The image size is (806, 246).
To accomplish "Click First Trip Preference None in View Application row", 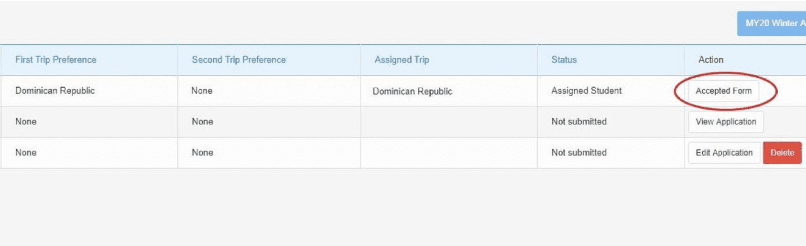I will tap(26, 122).
